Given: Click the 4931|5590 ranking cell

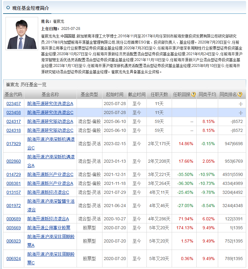Looking at the screenshot, I should click(x=233, y=174).
